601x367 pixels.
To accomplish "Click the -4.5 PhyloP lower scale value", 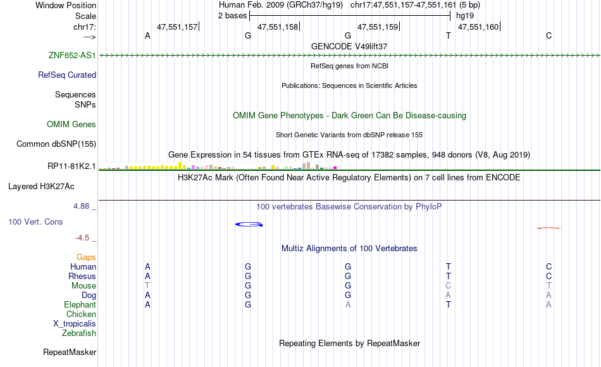I will pos(82,238).
